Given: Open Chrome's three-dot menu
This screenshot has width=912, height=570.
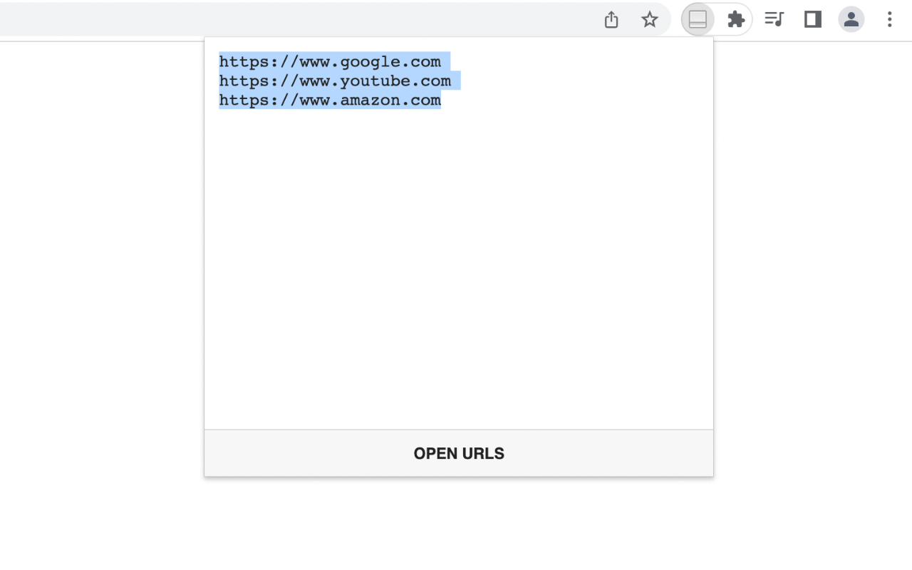Looking at the screenshot, I should click(889, 19).
